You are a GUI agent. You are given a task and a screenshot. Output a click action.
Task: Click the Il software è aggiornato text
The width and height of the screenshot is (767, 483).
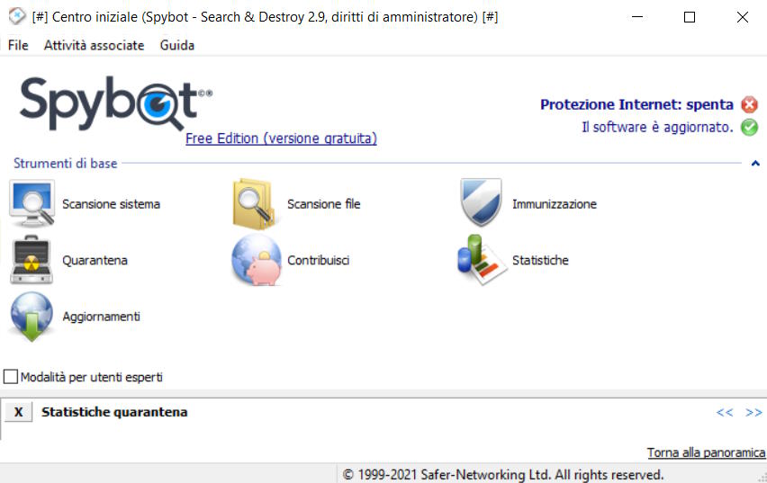tap(657, 127)
